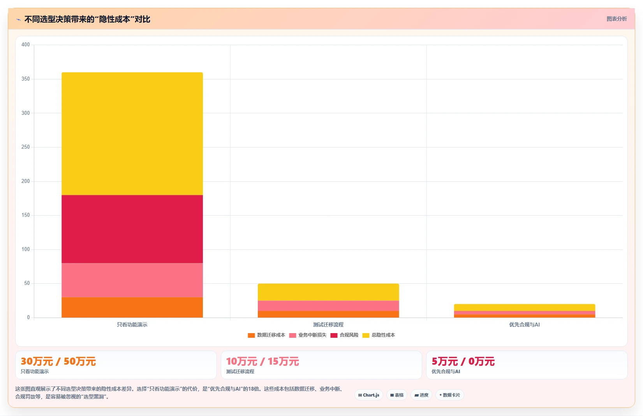The width and height of the screenshot is (643, 416).
Task: Click the 图表分析 label in header
Action: click(617, 19)
